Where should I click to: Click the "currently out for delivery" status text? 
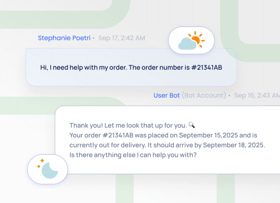point(107,145)
